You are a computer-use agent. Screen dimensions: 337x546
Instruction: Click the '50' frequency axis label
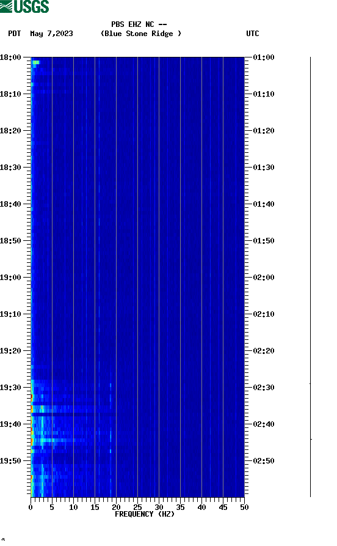pyautogui.click(x=244, y=507)
